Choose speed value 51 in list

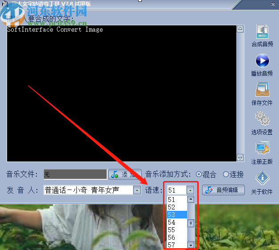pos(177,199)
